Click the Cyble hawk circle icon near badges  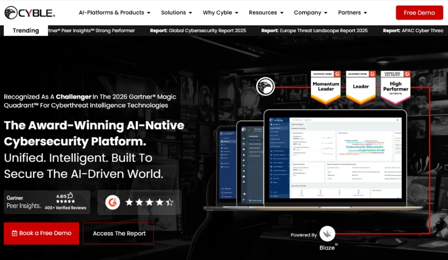(266, 86)
